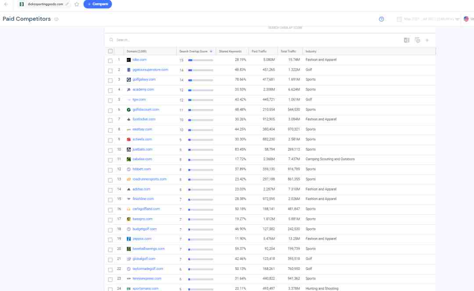The height and width of the screenshot is (291, 474).
Task: Click the overlap score bar for finishline.com
Action: click(201, 199)
